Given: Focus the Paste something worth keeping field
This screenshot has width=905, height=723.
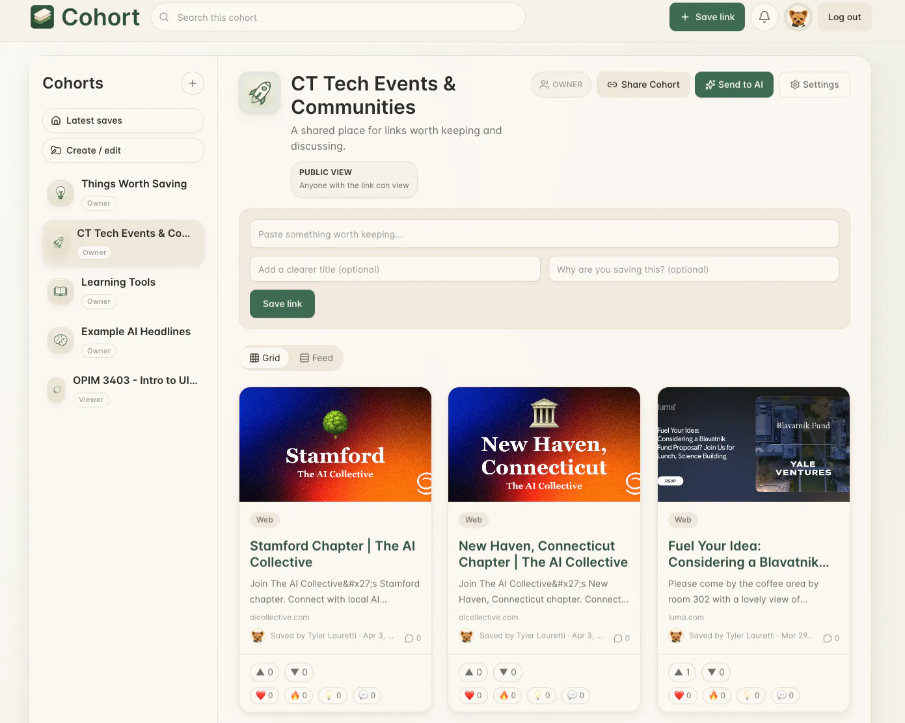Looking at the screenshot, I should coord(545,234).
